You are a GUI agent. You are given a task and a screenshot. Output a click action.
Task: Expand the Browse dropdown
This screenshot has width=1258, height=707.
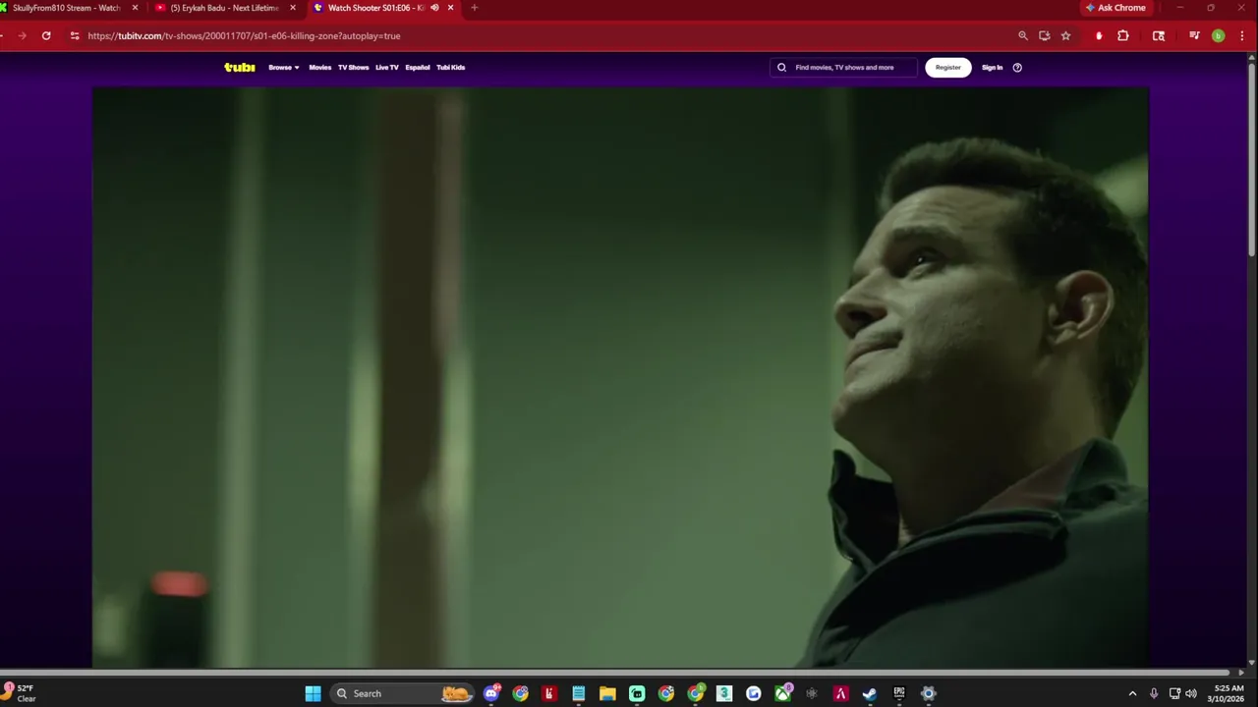(283, 68)
